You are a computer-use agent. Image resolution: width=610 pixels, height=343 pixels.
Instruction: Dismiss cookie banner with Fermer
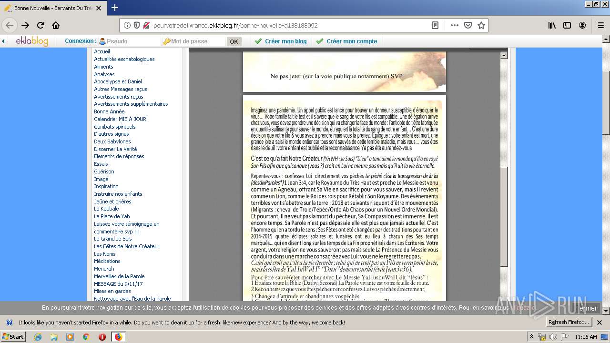click(586, 308)
